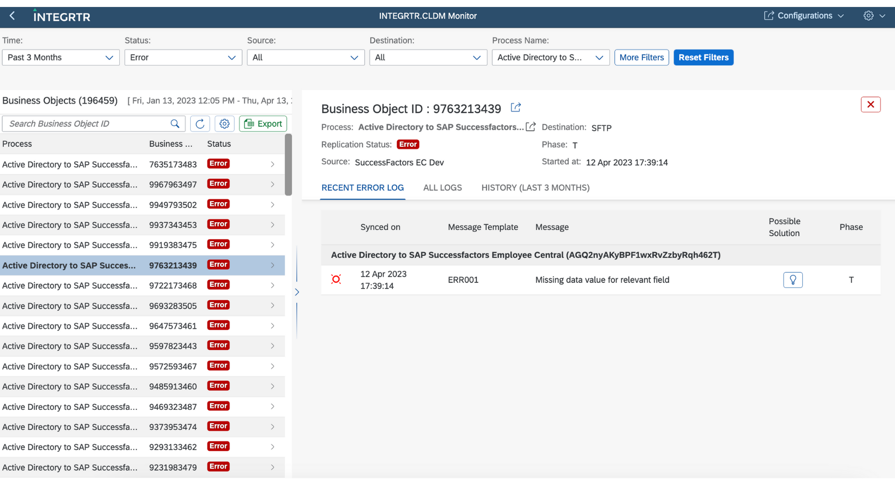
Task: Select the row for business object 9373953474
Action: (x=142, y=427)
